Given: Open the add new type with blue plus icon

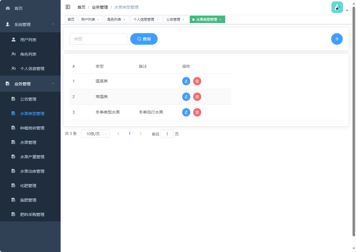Looking at the screenshot, I should click(x=337, y=39).
